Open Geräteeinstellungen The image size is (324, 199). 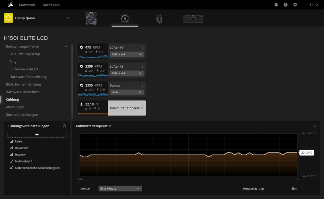(22, 114)
